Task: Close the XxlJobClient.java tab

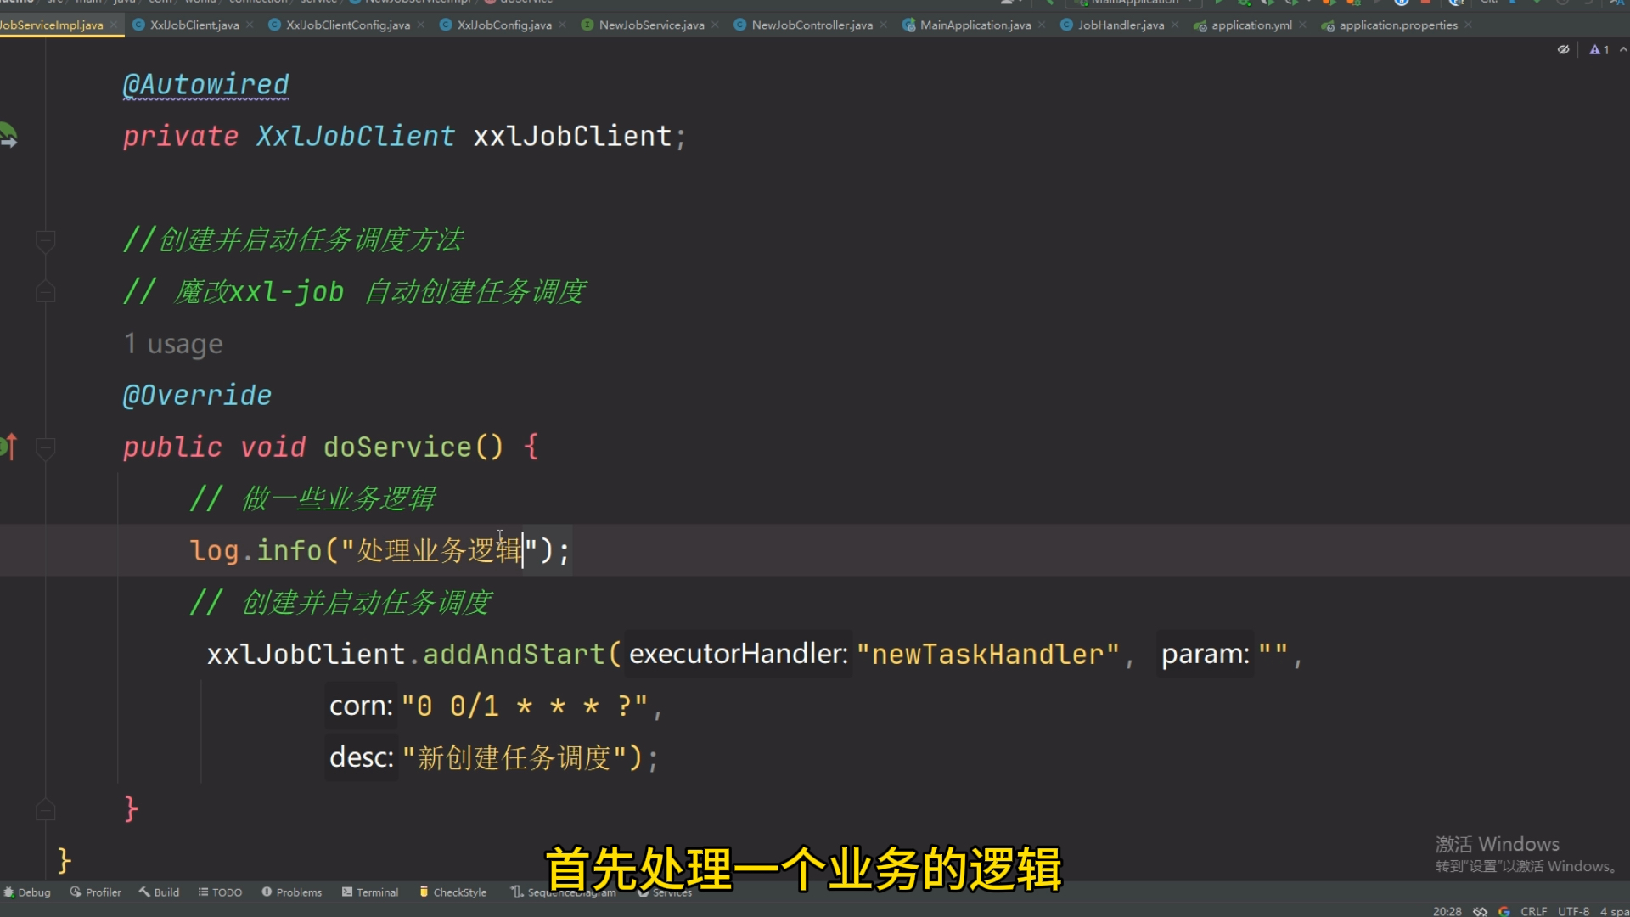Action: (x=250, y=25)
